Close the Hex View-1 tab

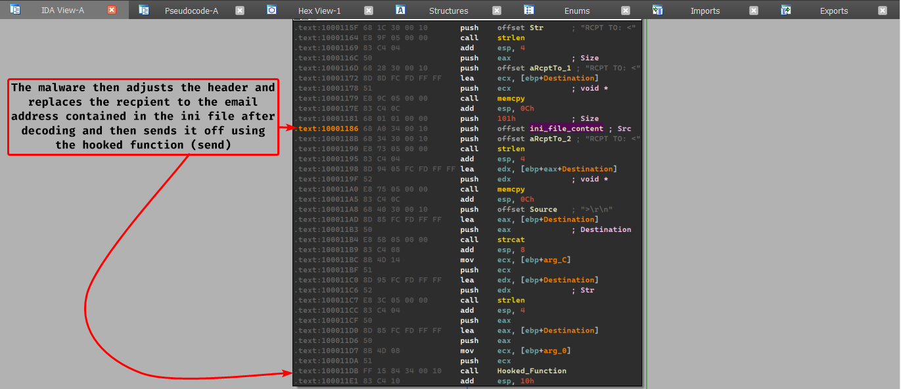369,11
